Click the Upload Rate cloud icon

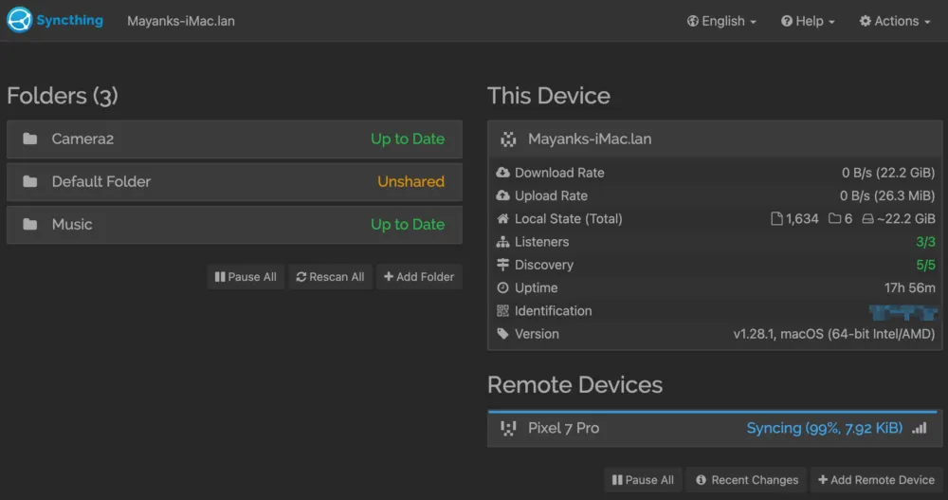coord(502,195)
